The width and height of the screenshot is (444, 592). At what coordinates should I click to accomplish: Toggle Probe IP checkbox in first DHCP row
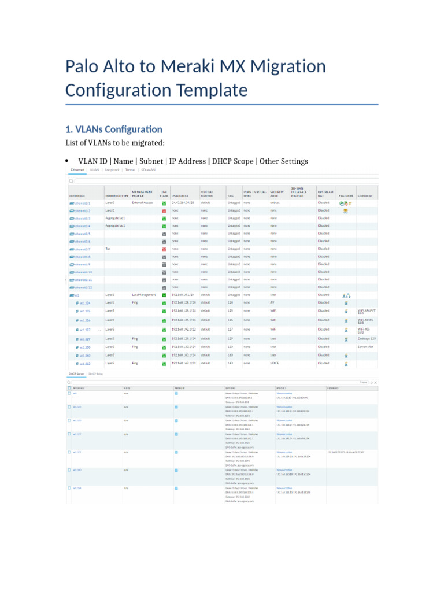176,393
